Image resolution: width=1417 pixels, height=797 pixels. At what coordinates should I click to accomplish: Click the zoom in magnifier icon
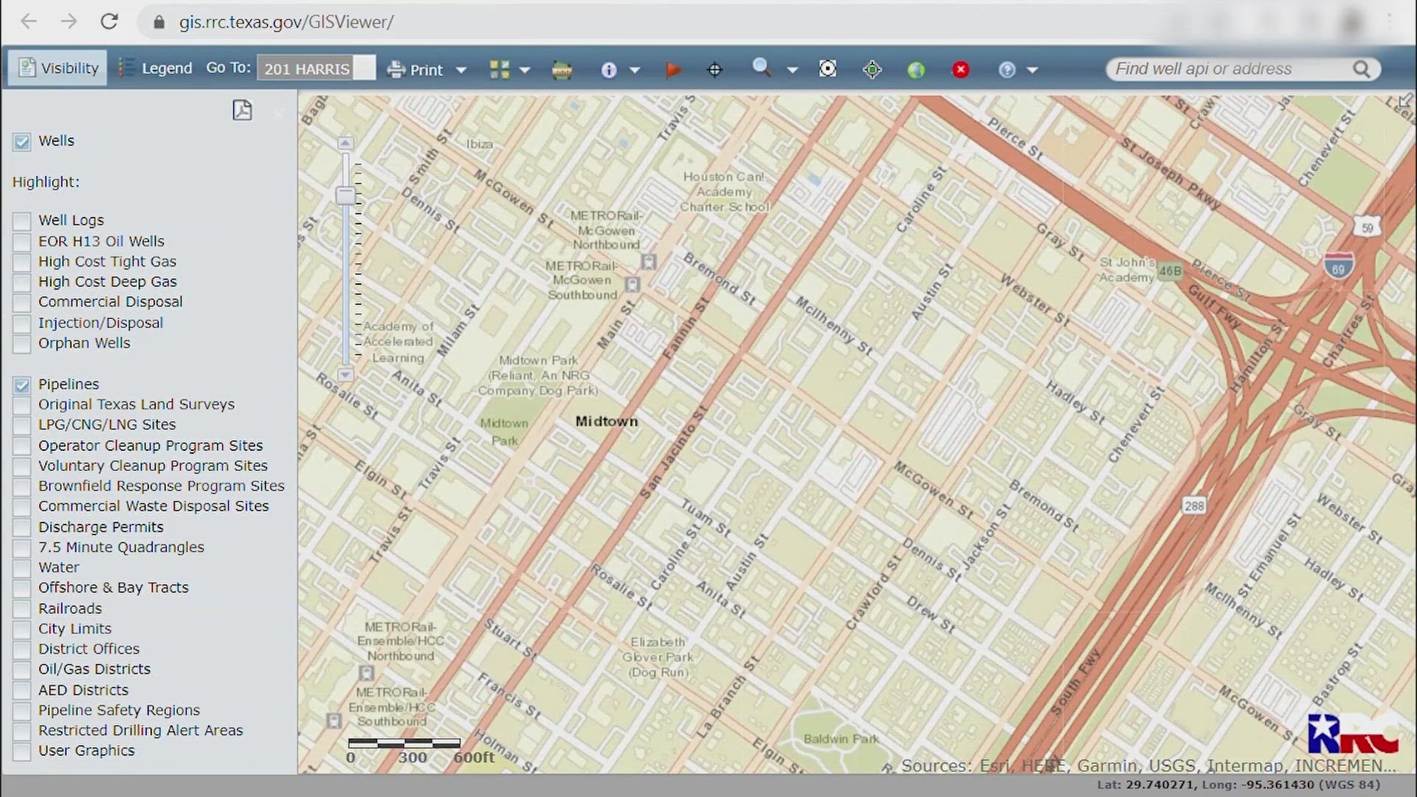coord(761,66)
